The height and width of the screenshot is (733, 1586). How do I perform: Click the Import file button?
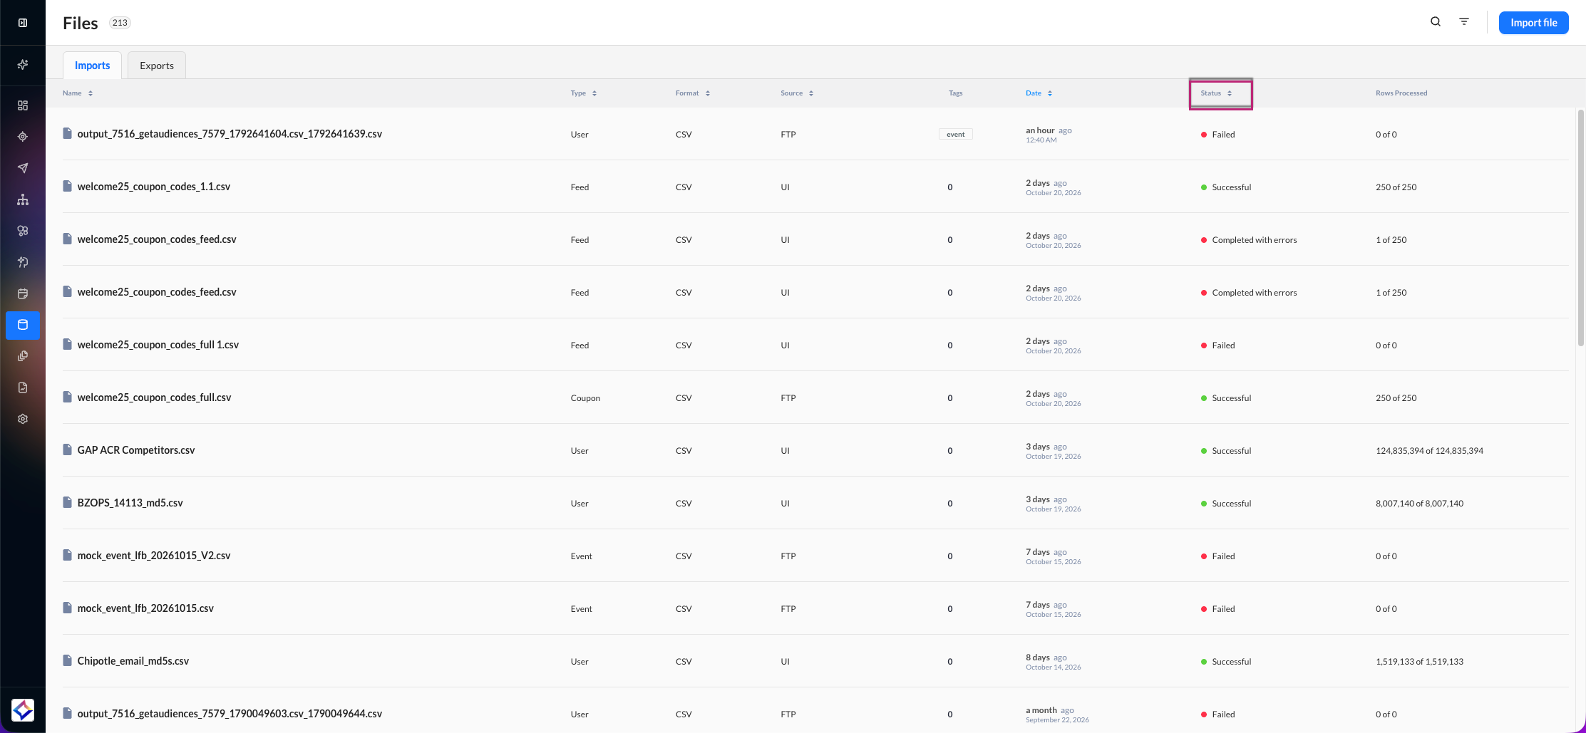point(1534,23)
